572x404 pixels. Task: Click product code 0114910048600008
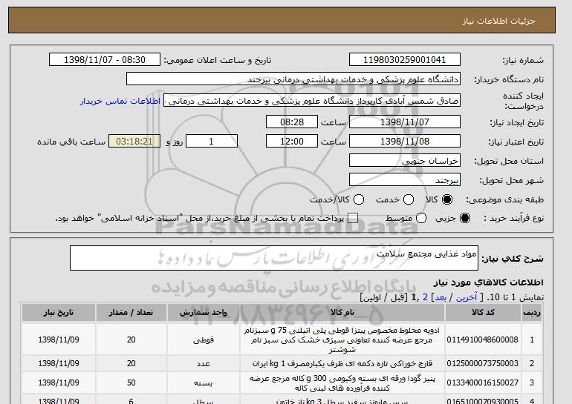coord(483,340)
